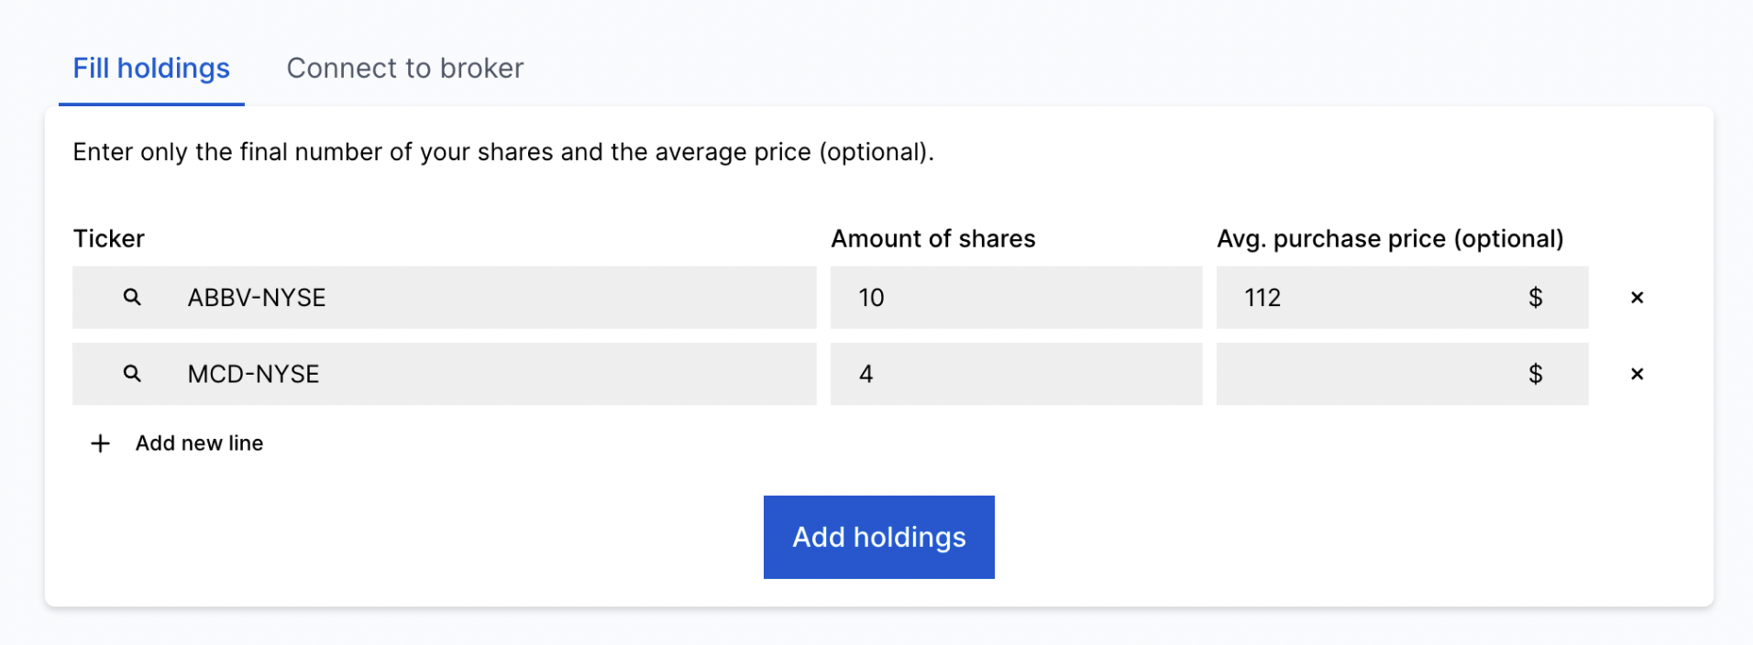1753x645 pixels.
Task: Open the Connect to broker tab
Action: pos(404,69)
